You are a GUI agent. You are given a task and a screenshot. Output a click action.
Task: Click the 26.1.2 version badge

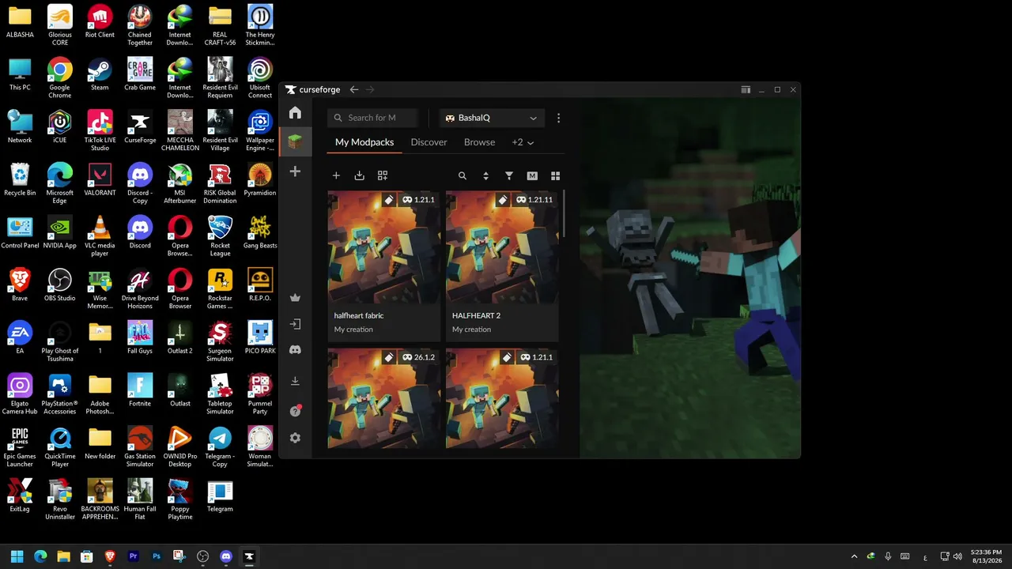point(419,357)
